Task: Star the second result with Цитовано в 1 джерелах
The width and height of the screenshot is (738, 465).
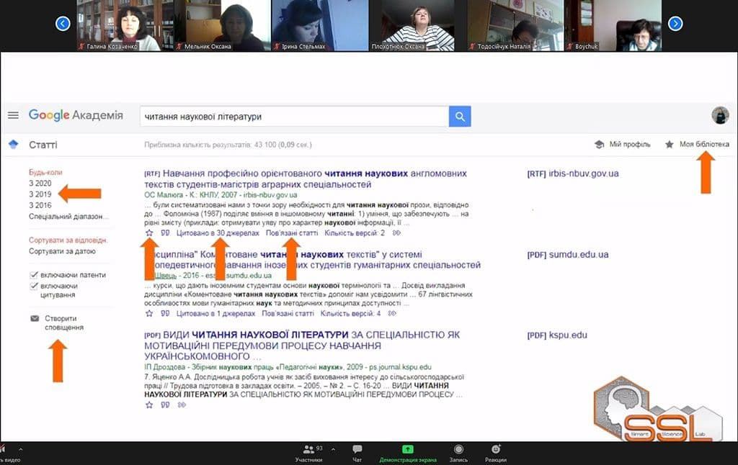Action: pos(149,313)
